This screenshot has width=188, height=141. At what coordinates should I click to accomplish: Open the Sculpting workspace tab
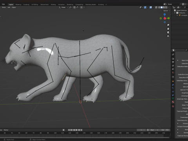(26, 4)
